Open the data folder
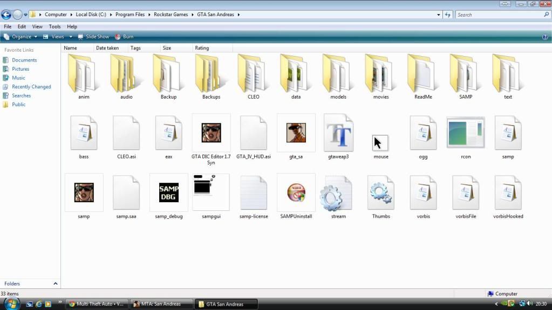 click(296, 77)
